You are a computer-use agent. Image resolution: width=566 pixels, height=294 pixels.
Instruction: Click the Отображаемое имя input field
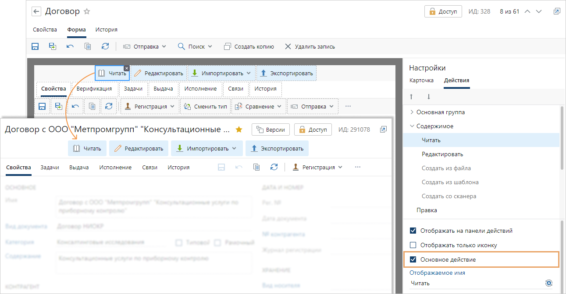click(x=476, y=283)
